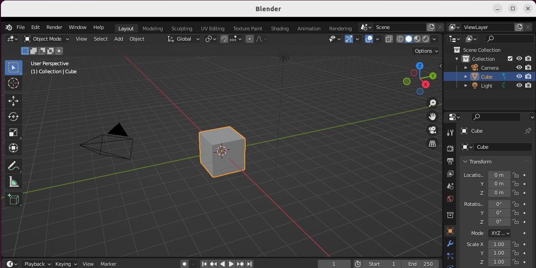Click the Scale X value field
The height and width of the screenshot is (268, 536).
coord(499,244)
